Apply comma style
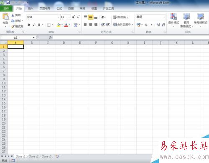Image resolution: width=209 pixels, height=163 pixels. [x=151, y=25]
